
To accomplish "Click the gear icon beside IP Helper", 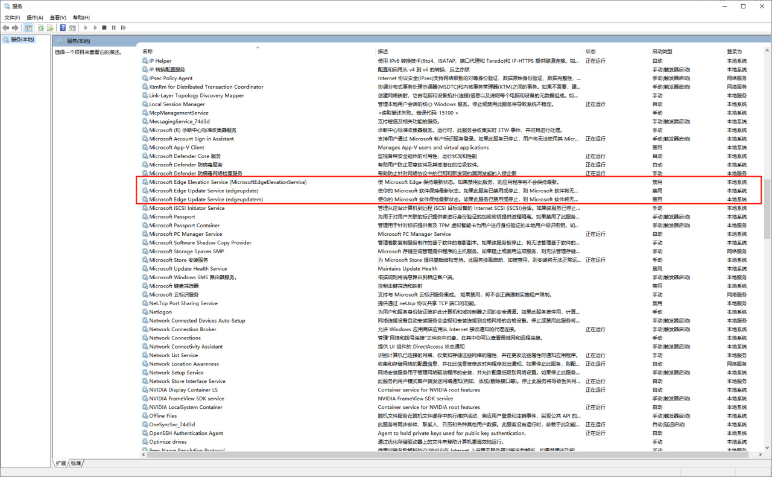I will coord(145,61).
